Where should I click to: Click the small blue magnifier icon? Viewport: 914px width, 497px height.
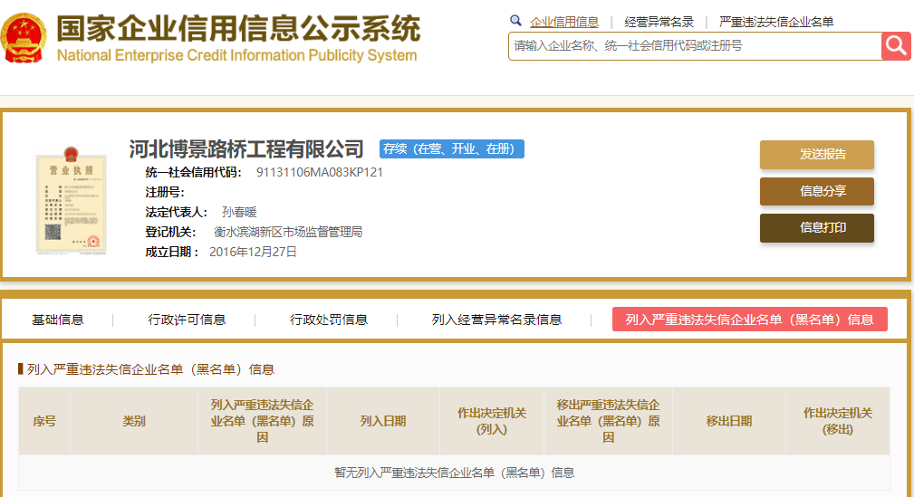click(515, 21)
